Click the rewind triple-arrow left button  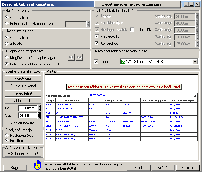pos(71,57)
